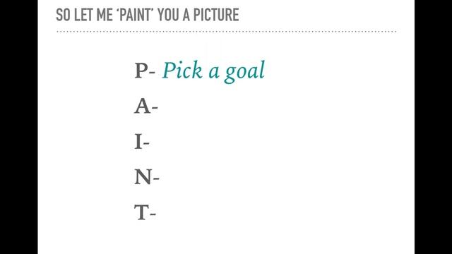Select the bold letter I- heading
The width and height of the screenshot is (452, 254).
point(142,142)
